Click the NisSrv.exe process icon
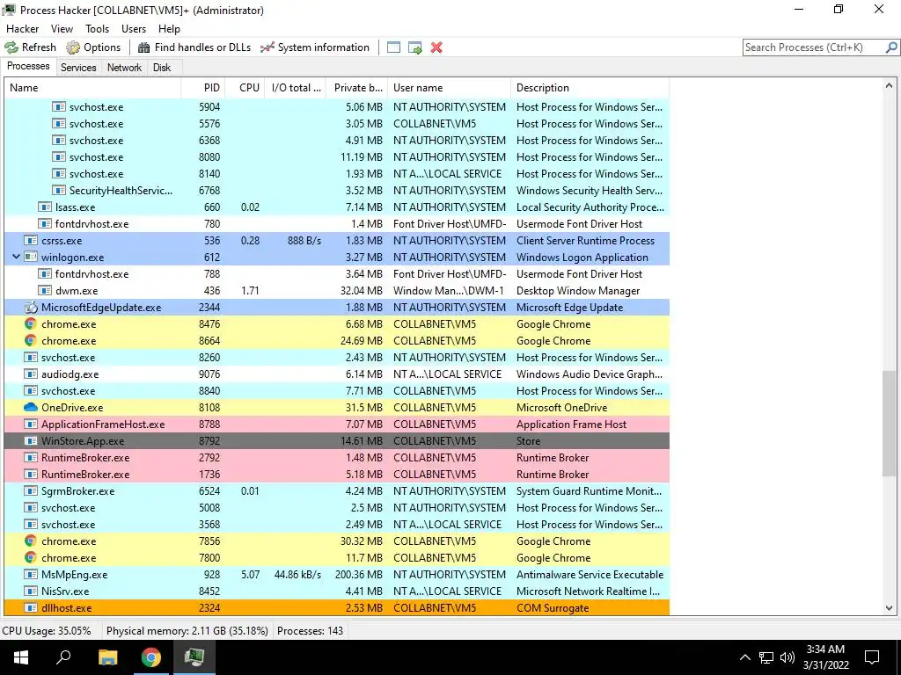Image resolution: width=901 pixels, height=675 pixels. point(31,592)
